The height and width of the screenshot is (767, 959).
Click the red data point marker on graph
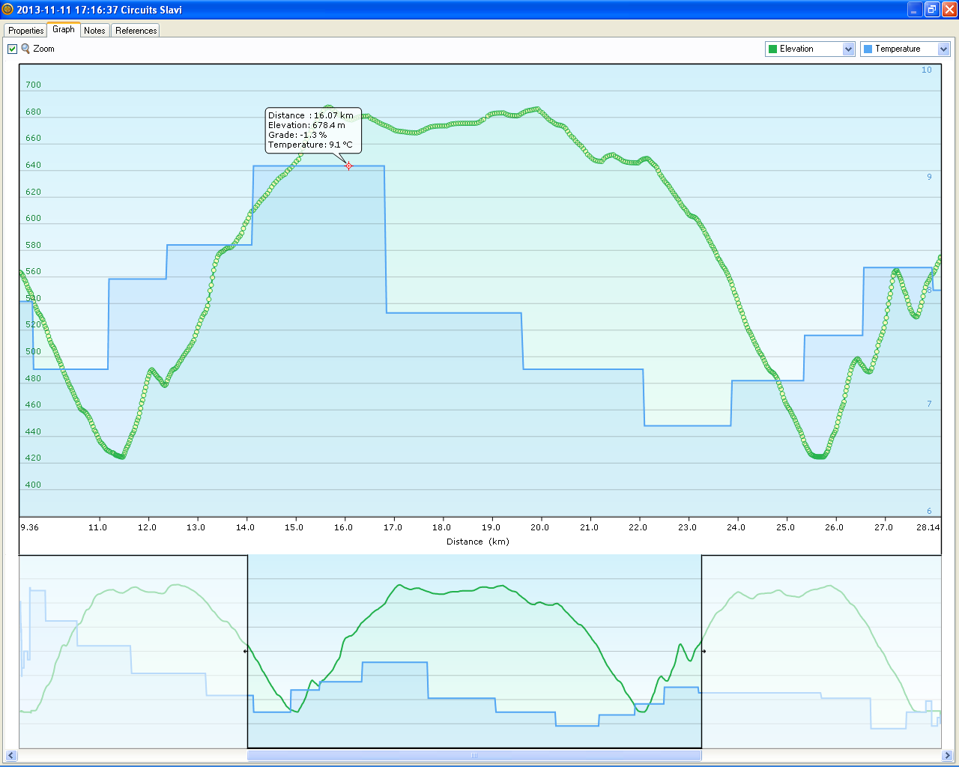coord(349,166)
